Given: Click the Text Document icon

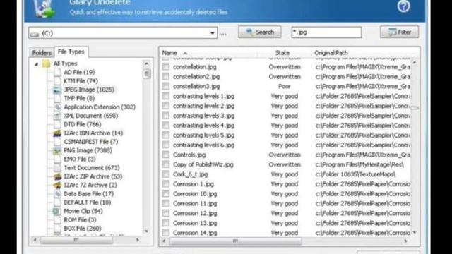Looking at the screenshot, I should tap(57, 168).
